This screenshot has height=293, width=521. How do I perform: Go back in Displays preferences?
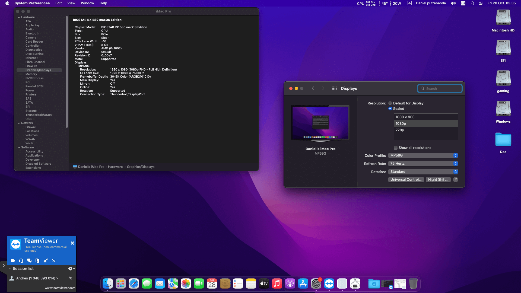(313, 88)
